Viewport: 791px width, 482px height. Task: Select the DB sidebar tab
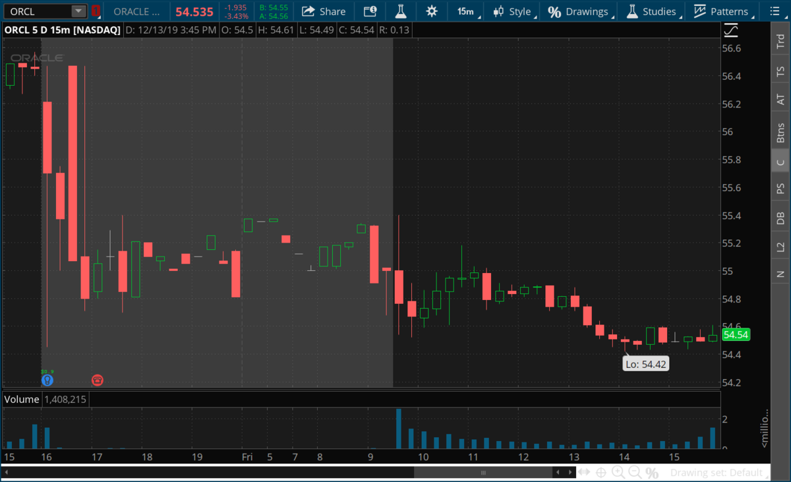[x=780, y=218]
